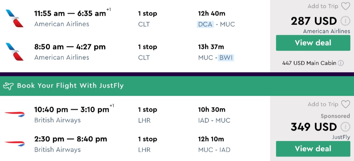Click Add to Trip on American Airlines result
354x161 pixels.
322,6
